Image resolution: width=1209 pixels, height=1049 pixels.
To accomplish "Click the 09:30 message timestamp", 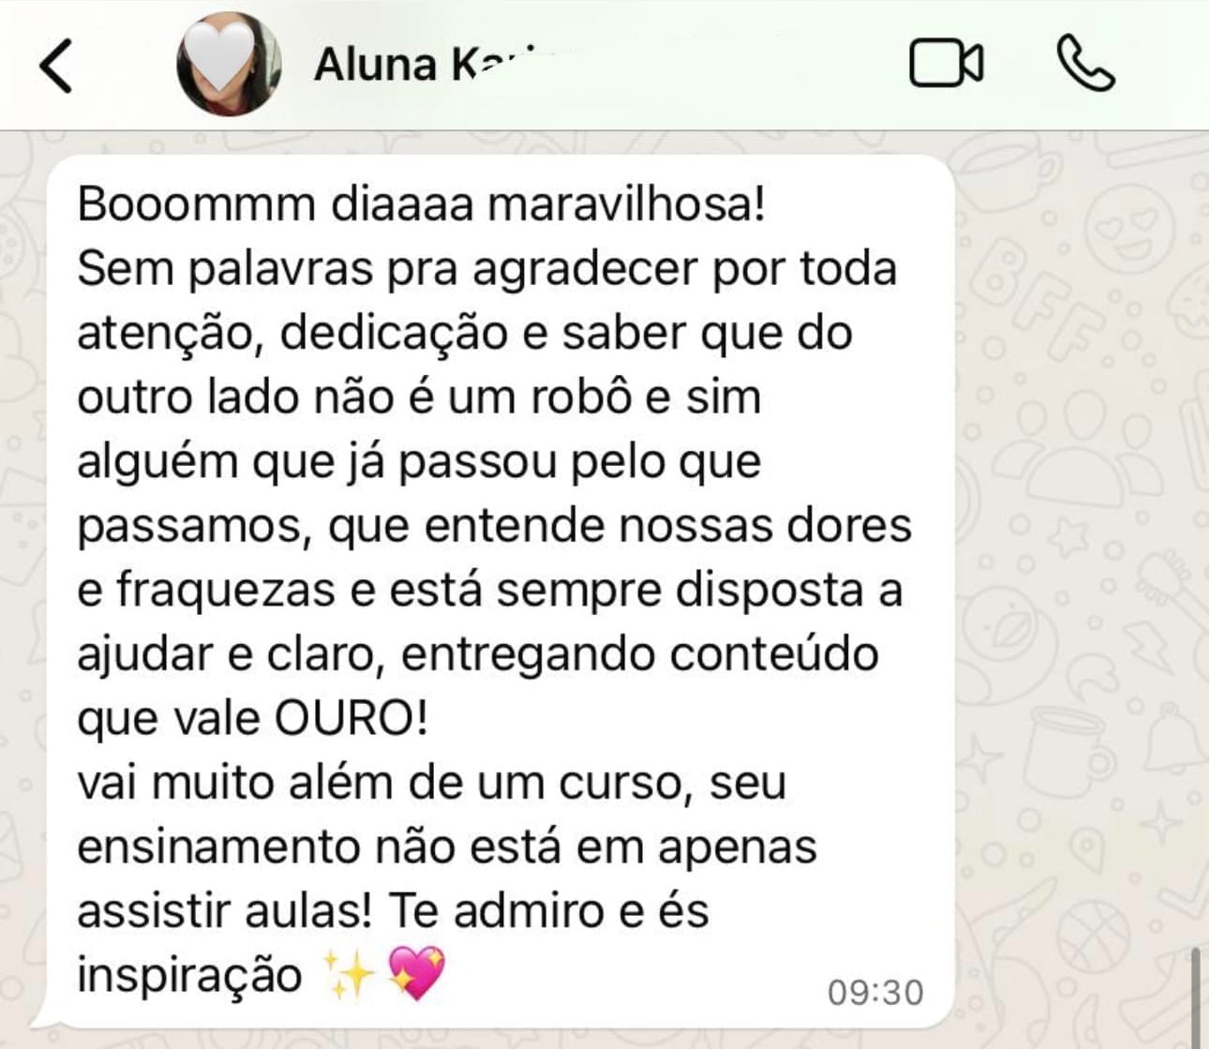I will pos(875,992).
